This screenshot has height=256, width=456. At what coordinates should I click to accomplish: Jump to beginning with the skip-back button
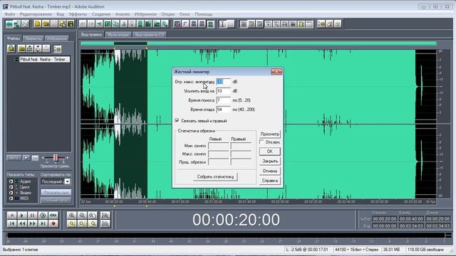coord(11,223)
